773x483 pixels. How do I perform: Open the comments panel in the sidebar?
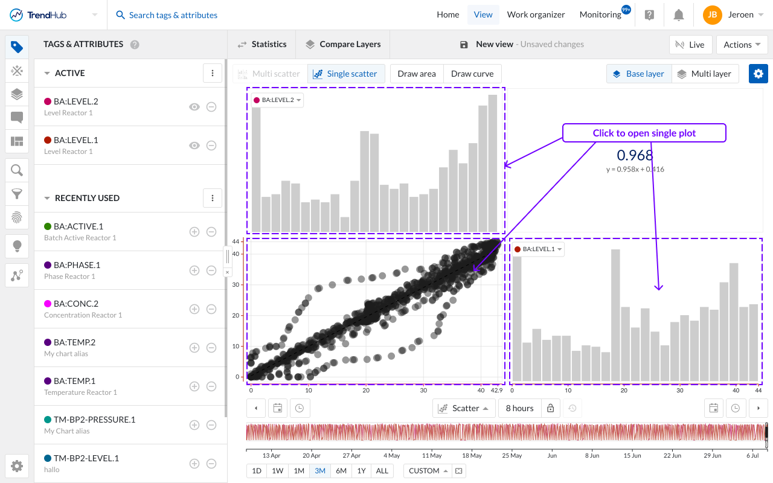[x=16, y=117]
